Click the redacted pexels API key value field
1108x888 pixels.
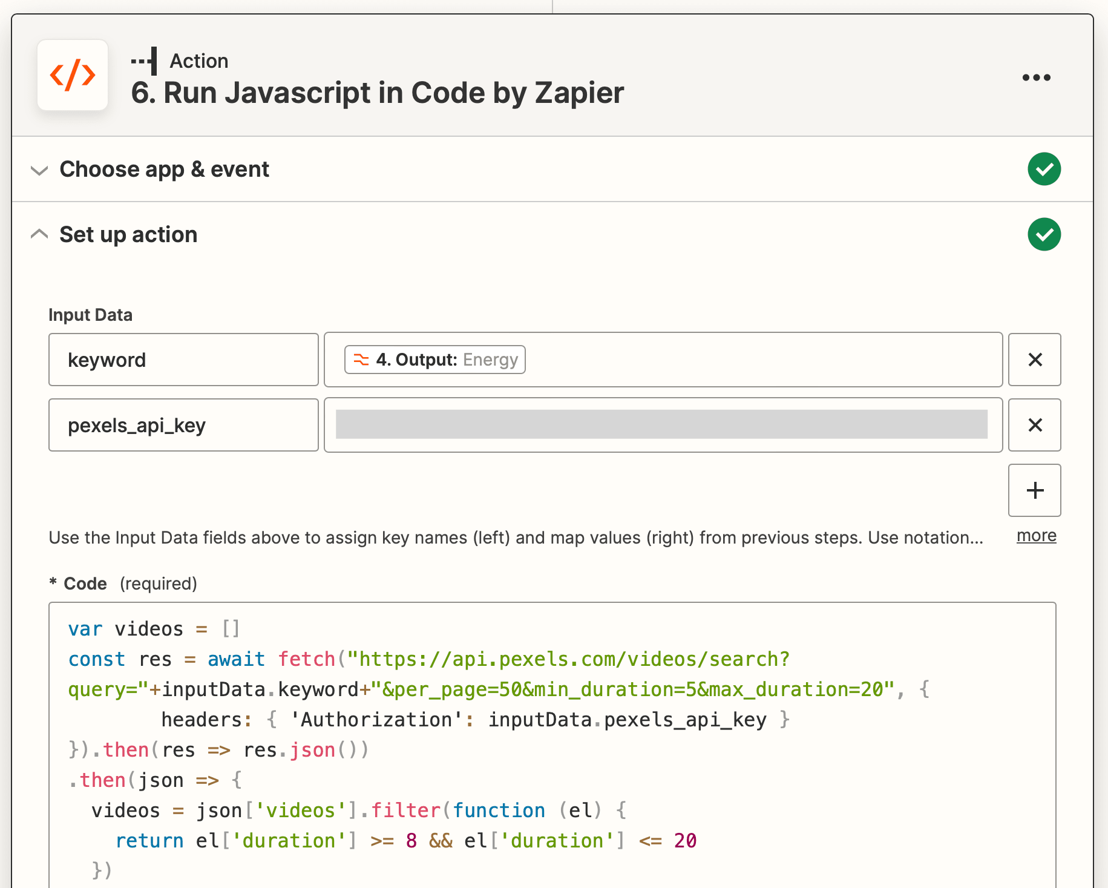point(661,425)
